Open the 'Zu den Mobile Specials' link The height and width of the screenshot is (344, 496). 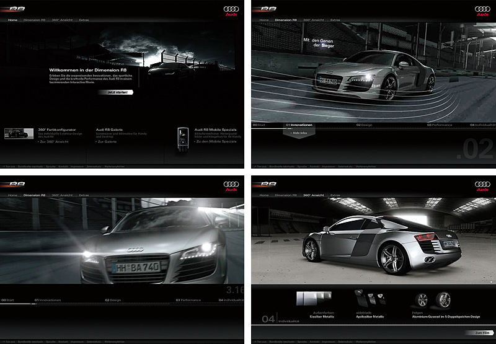click(x=216, y=141)
